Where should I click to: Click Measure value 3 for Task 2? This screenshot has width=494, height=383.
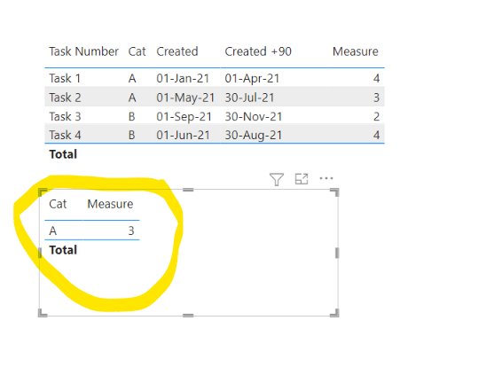point(376,98)
